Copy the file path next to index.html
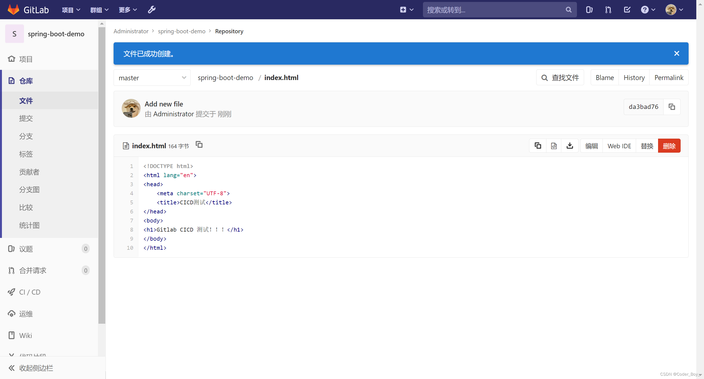The width and height of the screenshot is (704, 379). [x=199, y=144]
